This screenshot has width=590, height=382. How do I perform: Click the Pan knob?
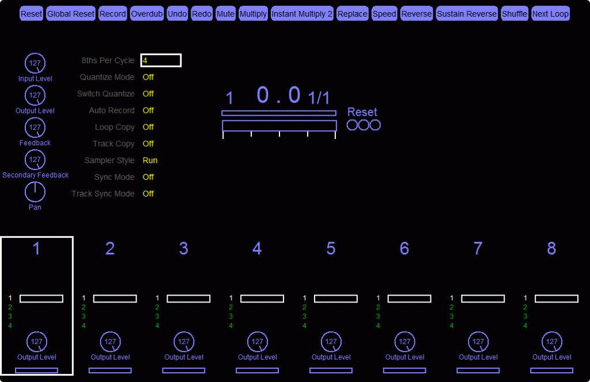pyautogui.click(x=35, y=192)
